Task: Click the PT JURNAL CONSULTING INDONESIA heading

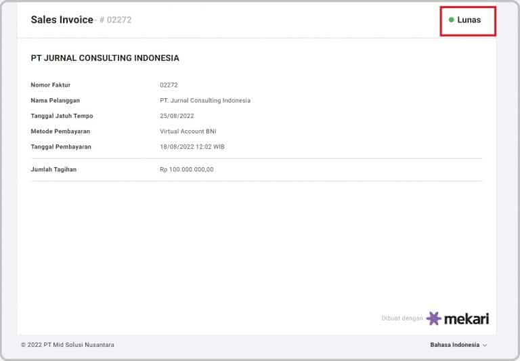Action: coord(105,58)
